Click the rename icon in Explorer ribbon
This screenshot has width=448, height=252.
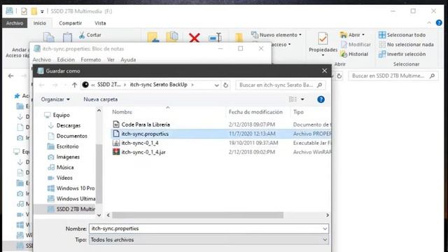pos(215,37)
